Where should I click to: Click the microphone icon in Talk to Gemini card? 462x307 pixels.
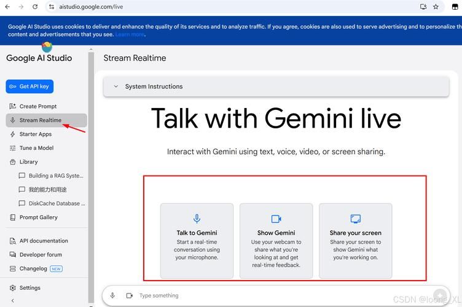[x=197, y=219]
